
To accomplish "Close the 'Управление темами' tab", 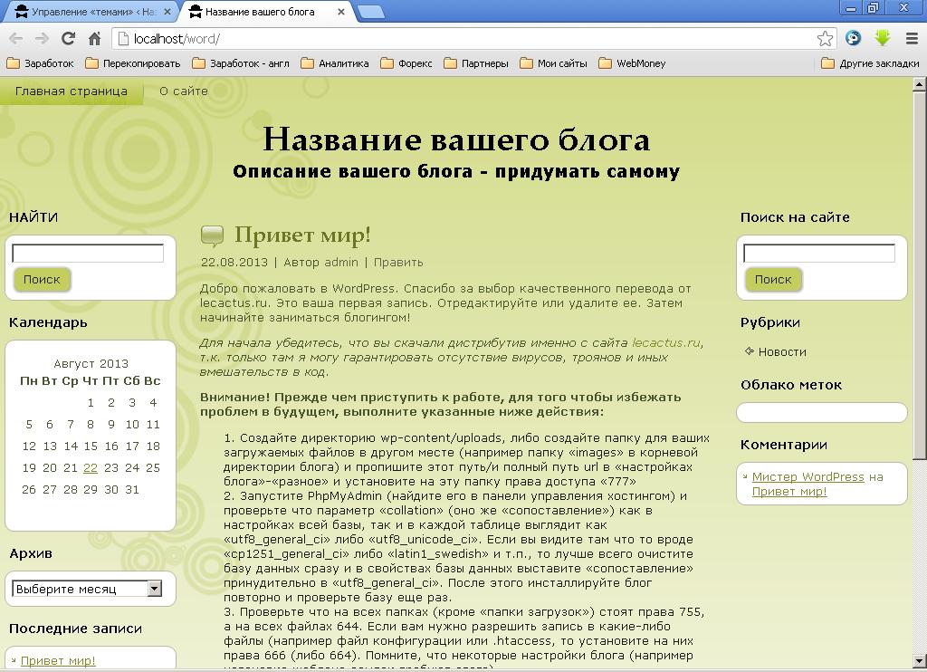I will point(167,11).
